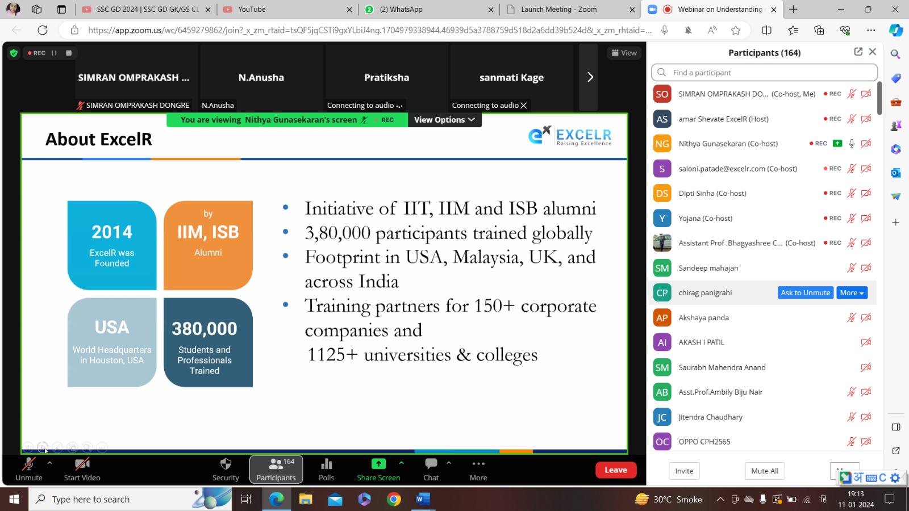
Task: Add a new Edge sidebar app with plus
Action: tap(895, 222)
